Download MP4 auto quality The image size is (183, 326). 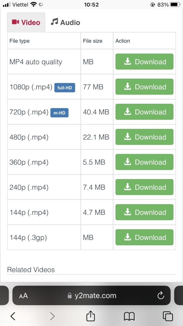(x=144, y=62)
